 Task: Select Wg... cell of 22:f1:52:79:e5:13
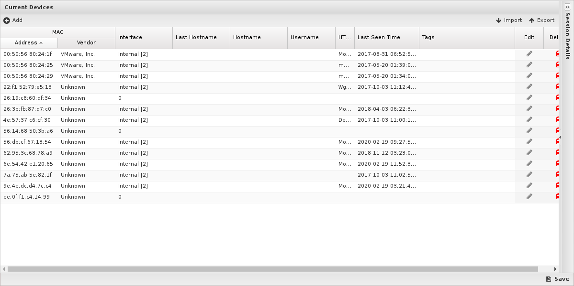coord(345,87)
